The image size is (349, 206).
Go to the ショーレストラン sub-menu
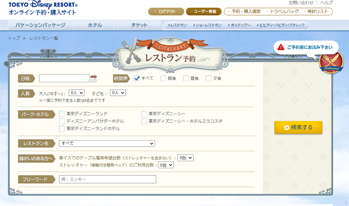(x=208, y=25)
